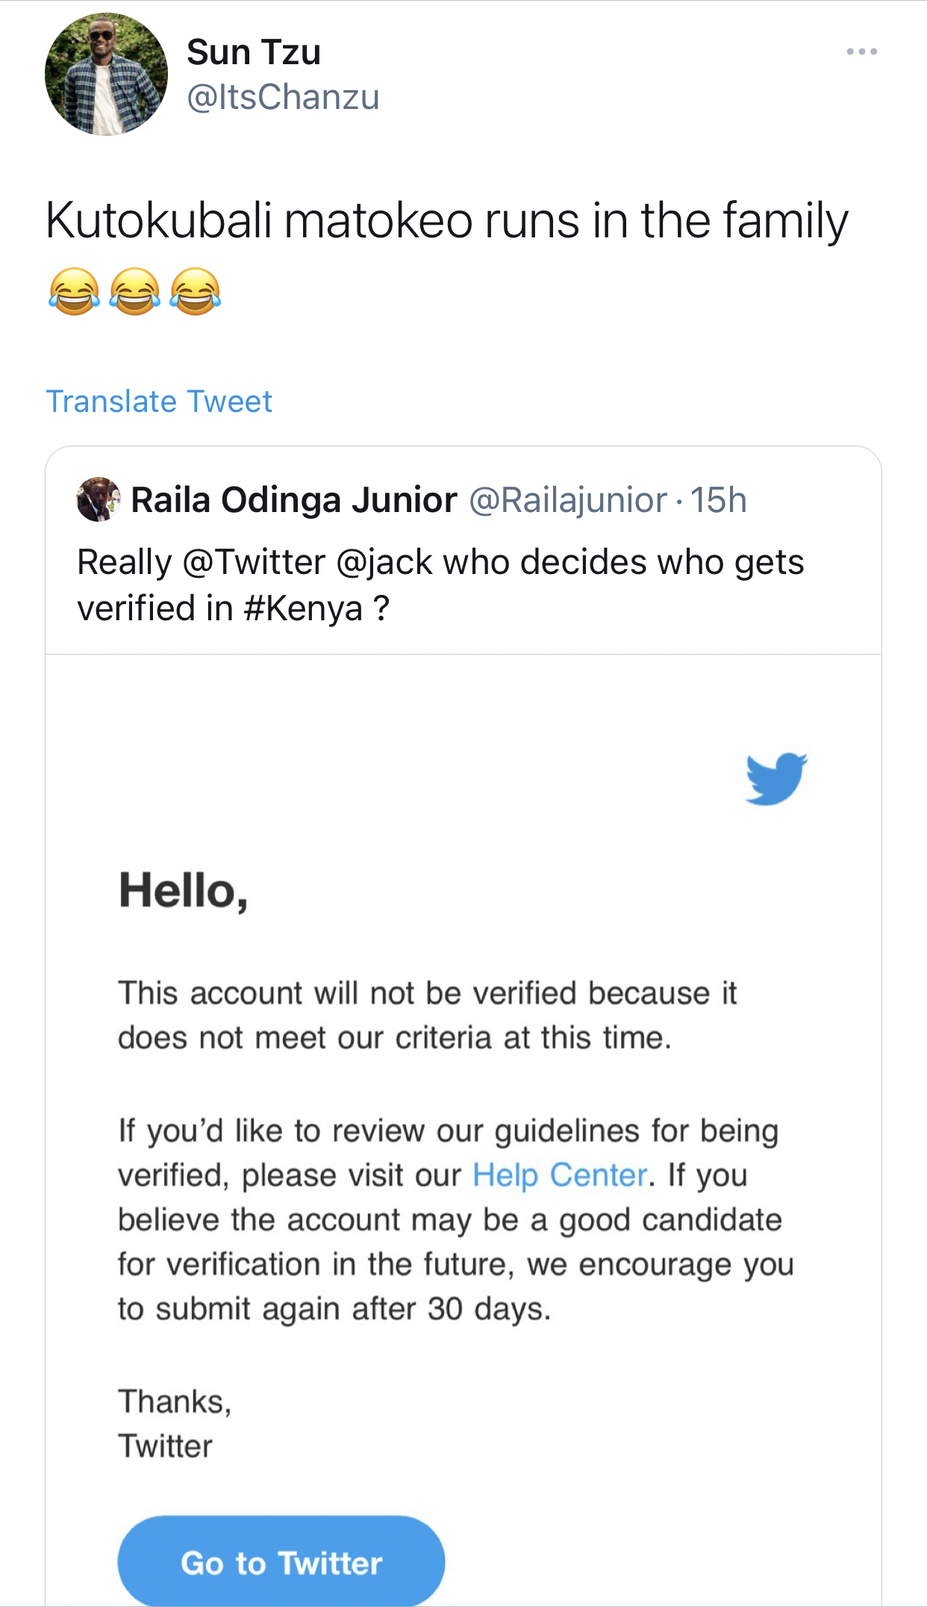Open the tweet's more options ellipsis menu
Screen dimensions: 927x1607
point(861,52)
